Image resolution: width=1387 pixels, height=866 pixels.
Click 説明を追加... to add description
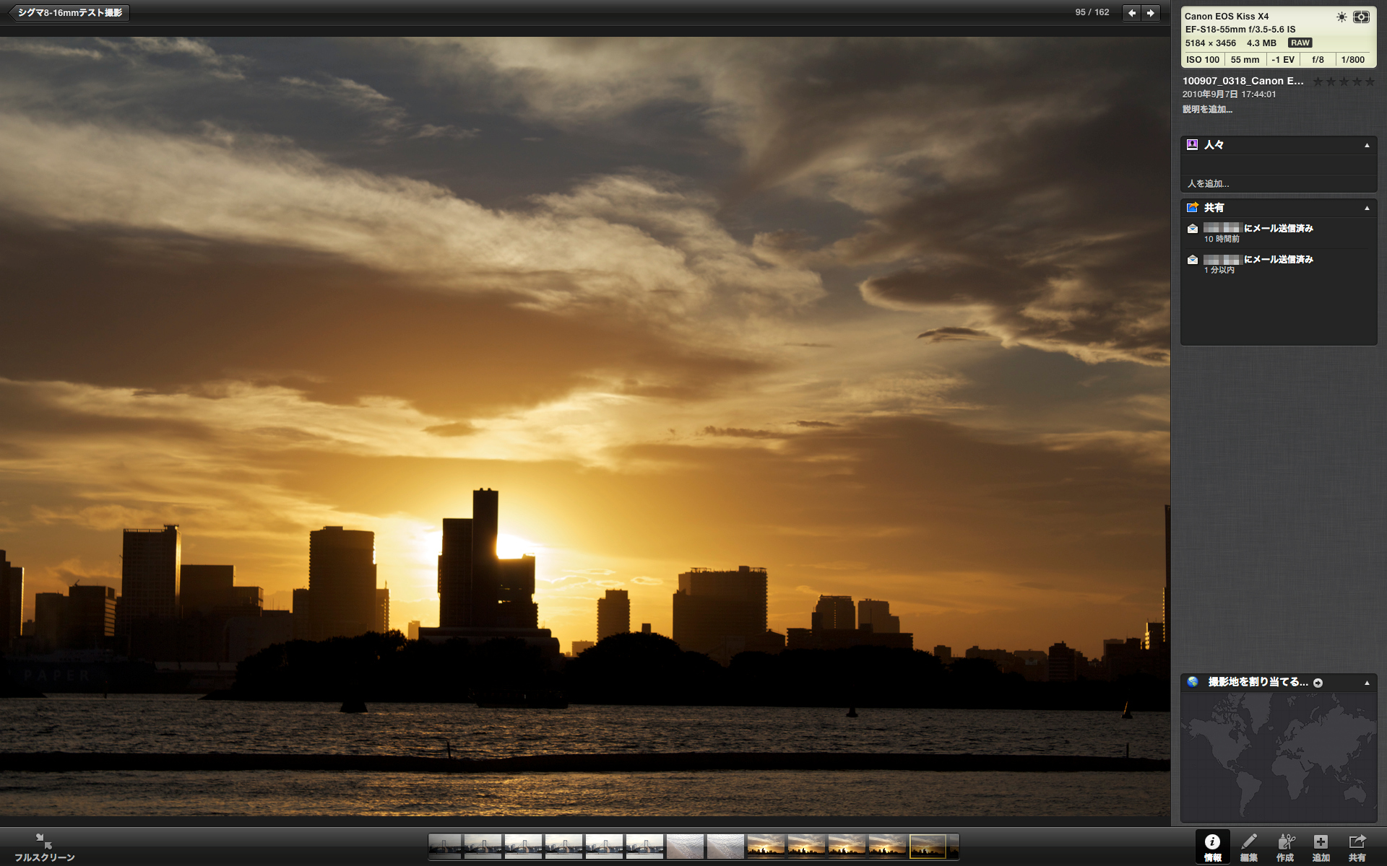coord(1207,110)
